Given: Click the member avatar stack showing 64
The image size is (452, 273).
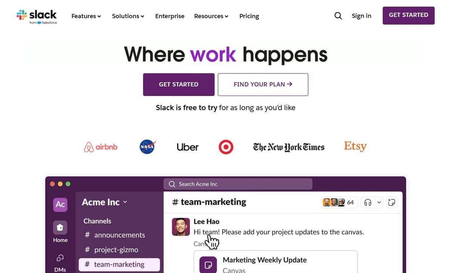Looking at the screenshot, I should tap(338, 202).
